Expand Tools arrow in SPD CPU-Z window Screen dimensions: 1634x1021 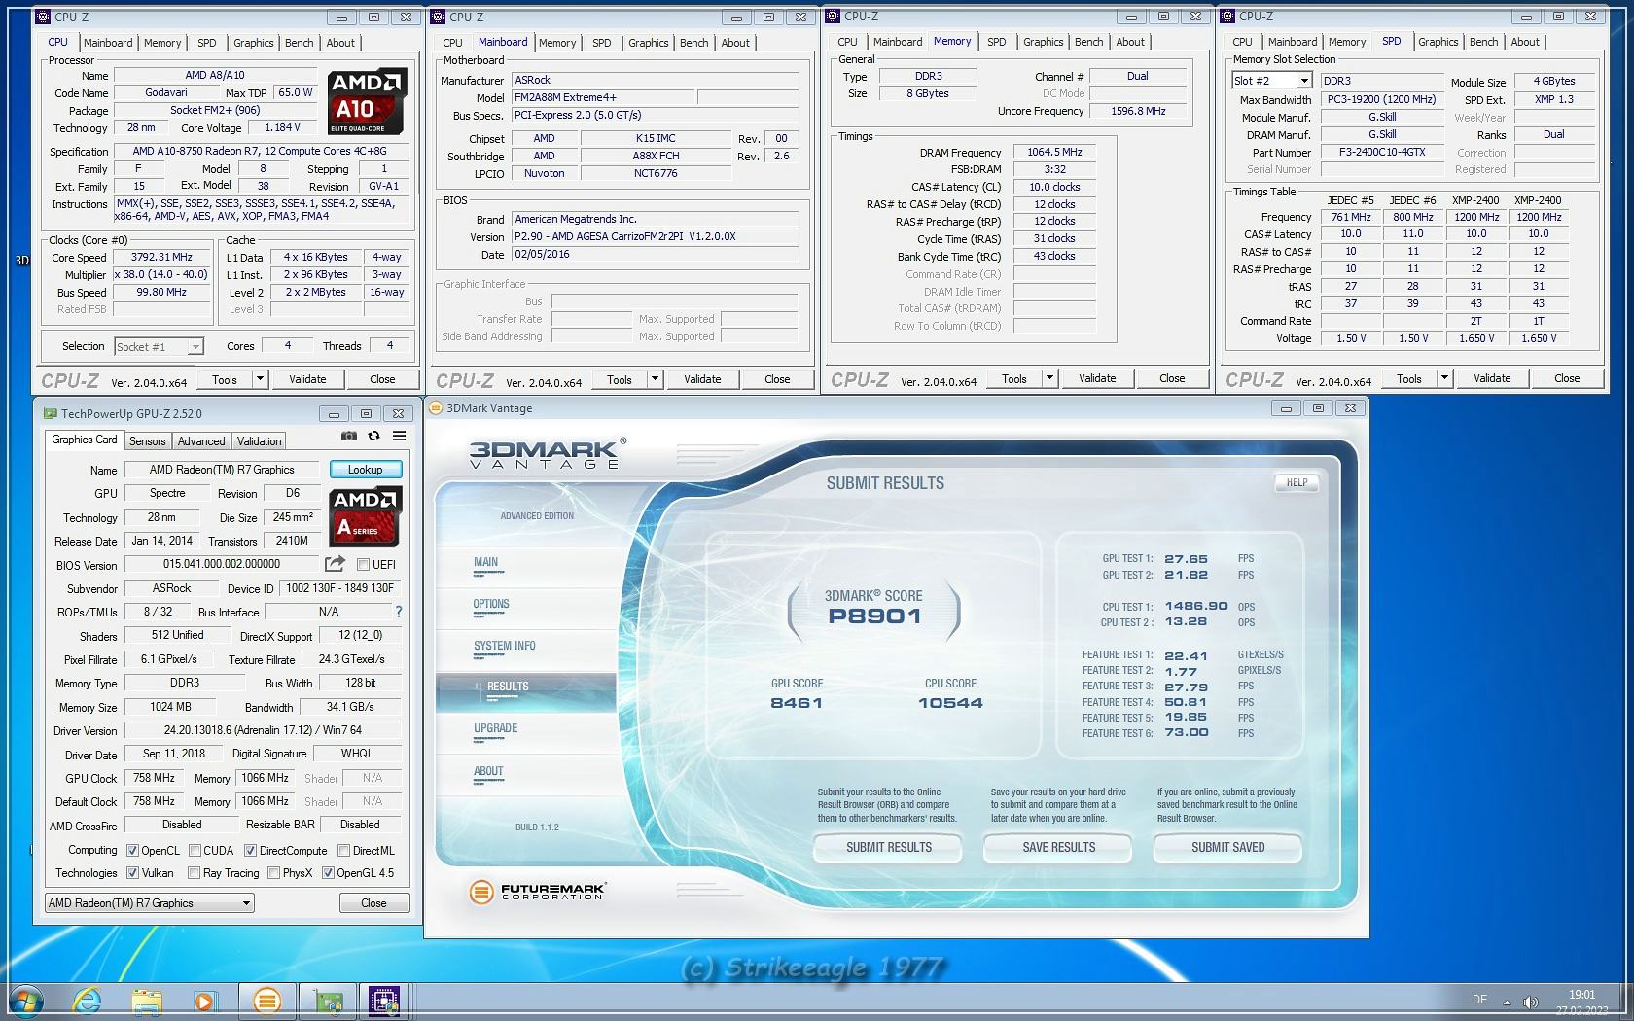pyautogui.click(x=1444, y=378)
